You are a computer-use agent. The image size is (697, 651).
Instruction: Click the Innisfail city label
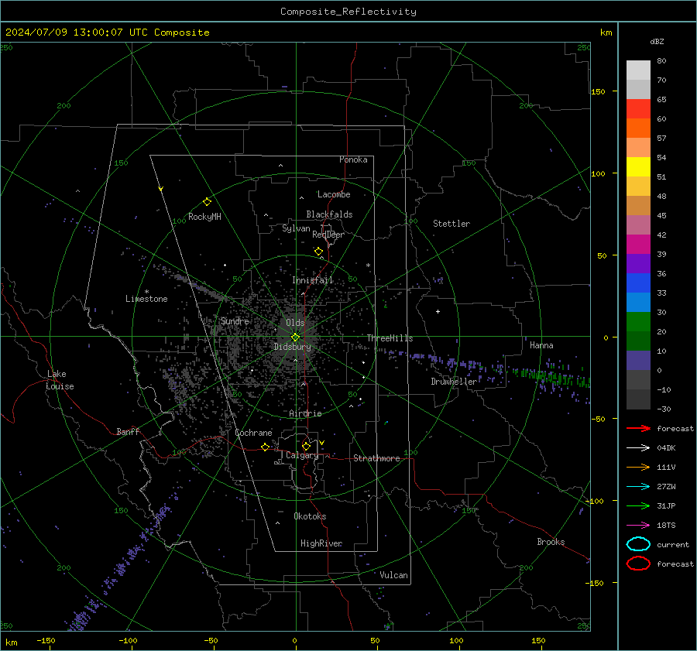[312, 280]
